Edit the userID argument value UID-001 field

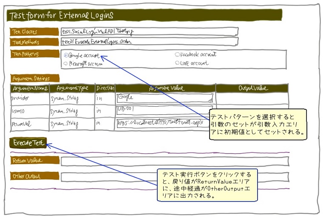pos(164,110)
